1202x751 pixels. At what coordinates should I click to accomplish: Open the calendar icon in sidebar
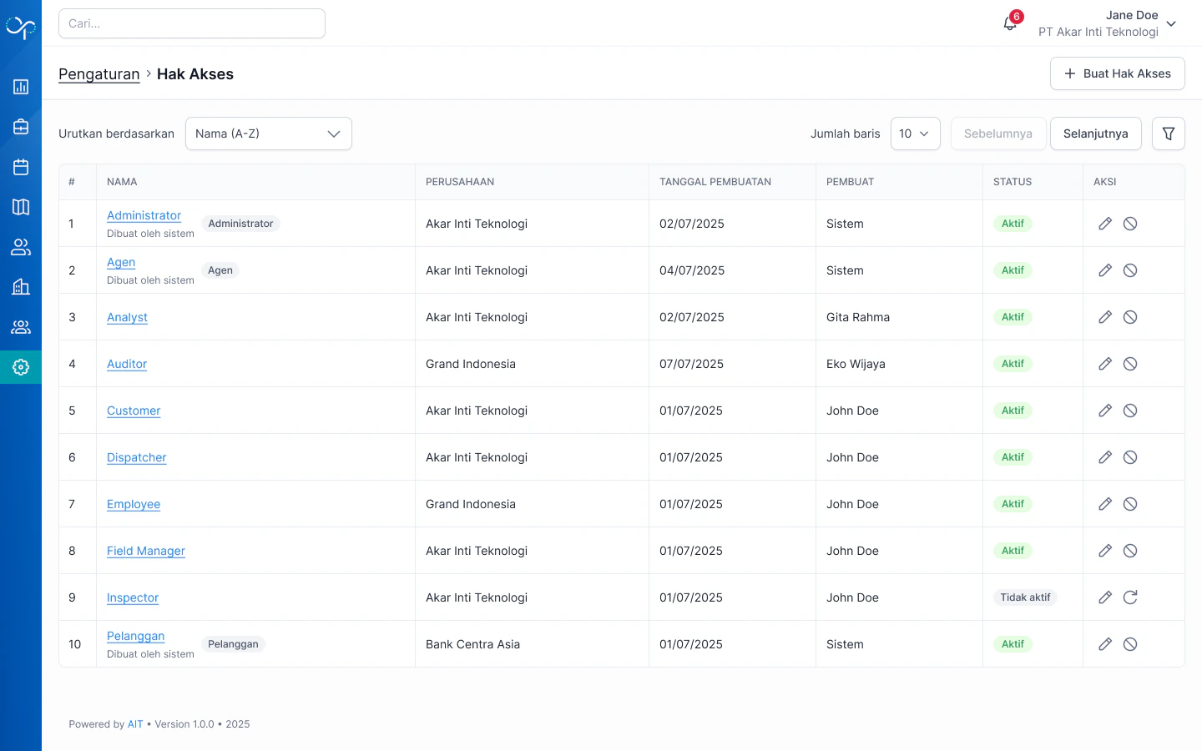[21, 167]
